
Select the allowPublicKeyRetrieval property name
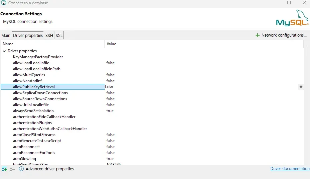click(x=34, y=87)
